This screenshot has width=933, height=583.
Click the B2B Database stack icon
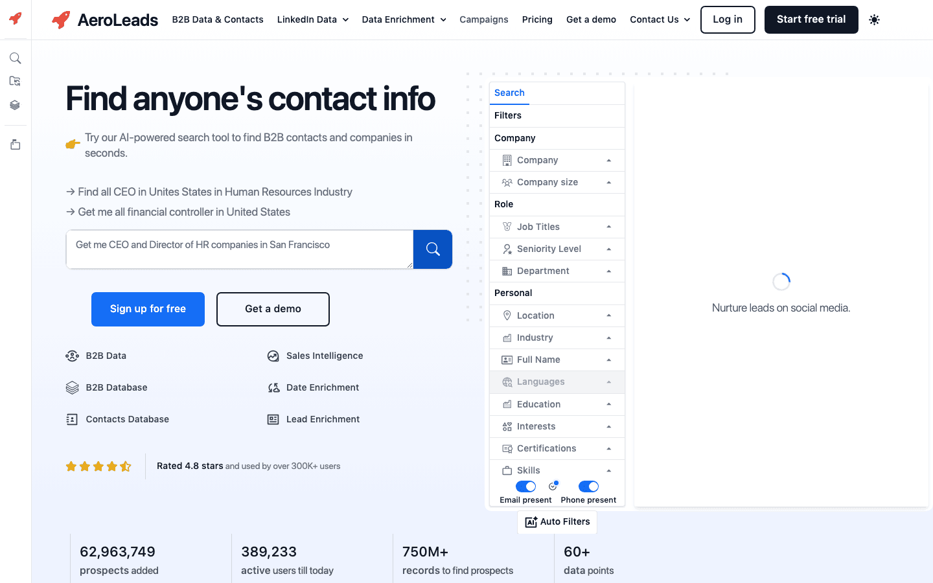pyautogui.click(x=73, y=387)
